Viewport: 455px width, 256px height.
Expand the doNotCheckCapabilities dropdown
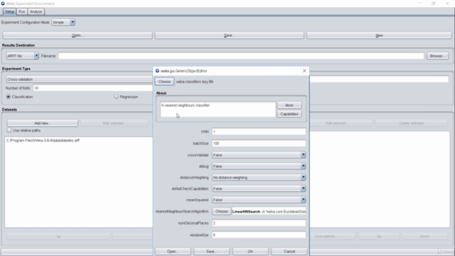(259, 188)
